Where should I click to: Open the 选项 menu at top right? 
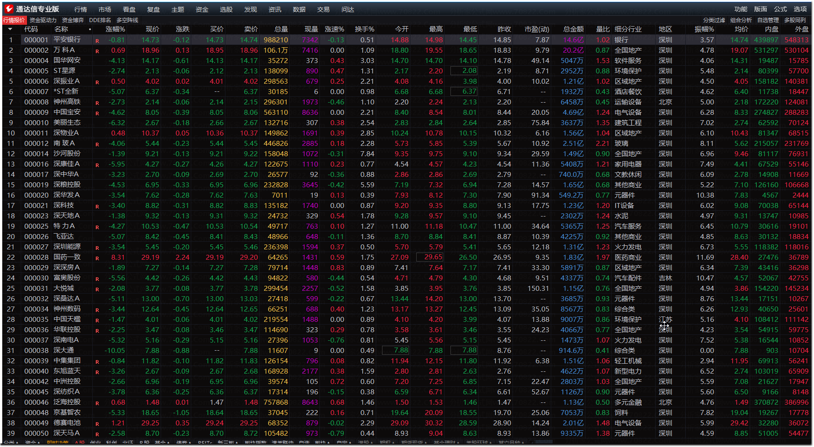(800, 9)
